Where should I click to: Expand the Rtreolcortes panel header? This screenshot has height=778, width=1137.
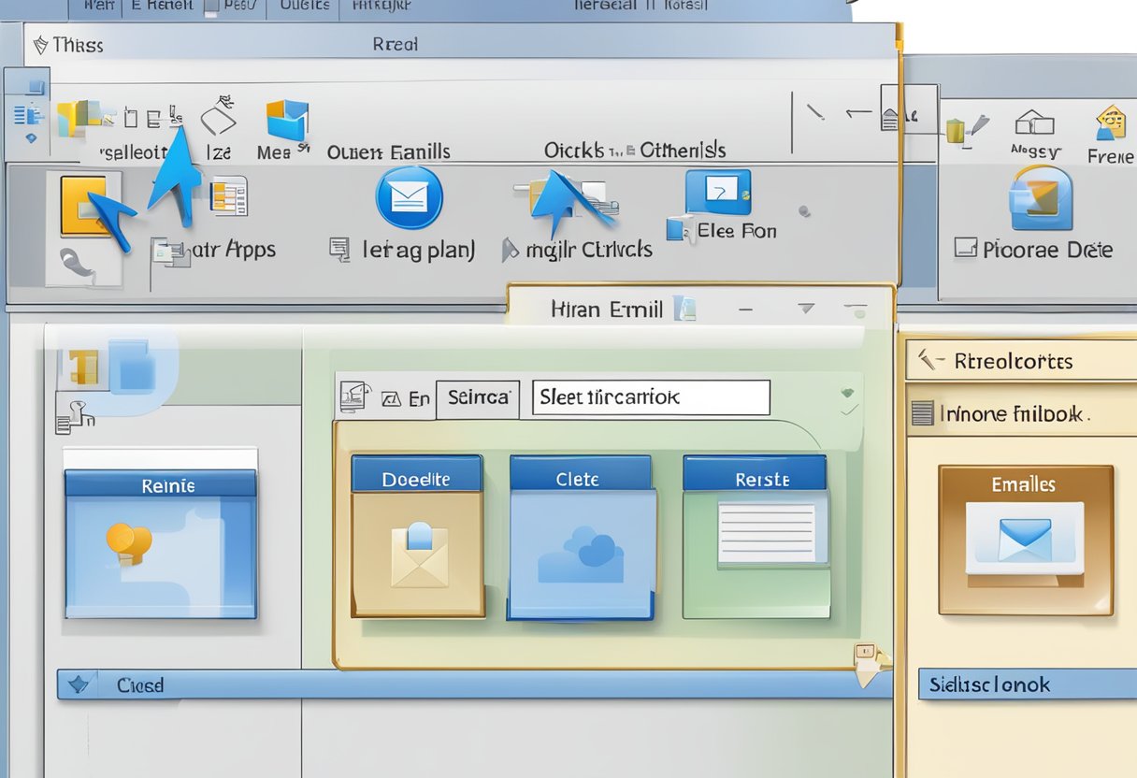1021,360
